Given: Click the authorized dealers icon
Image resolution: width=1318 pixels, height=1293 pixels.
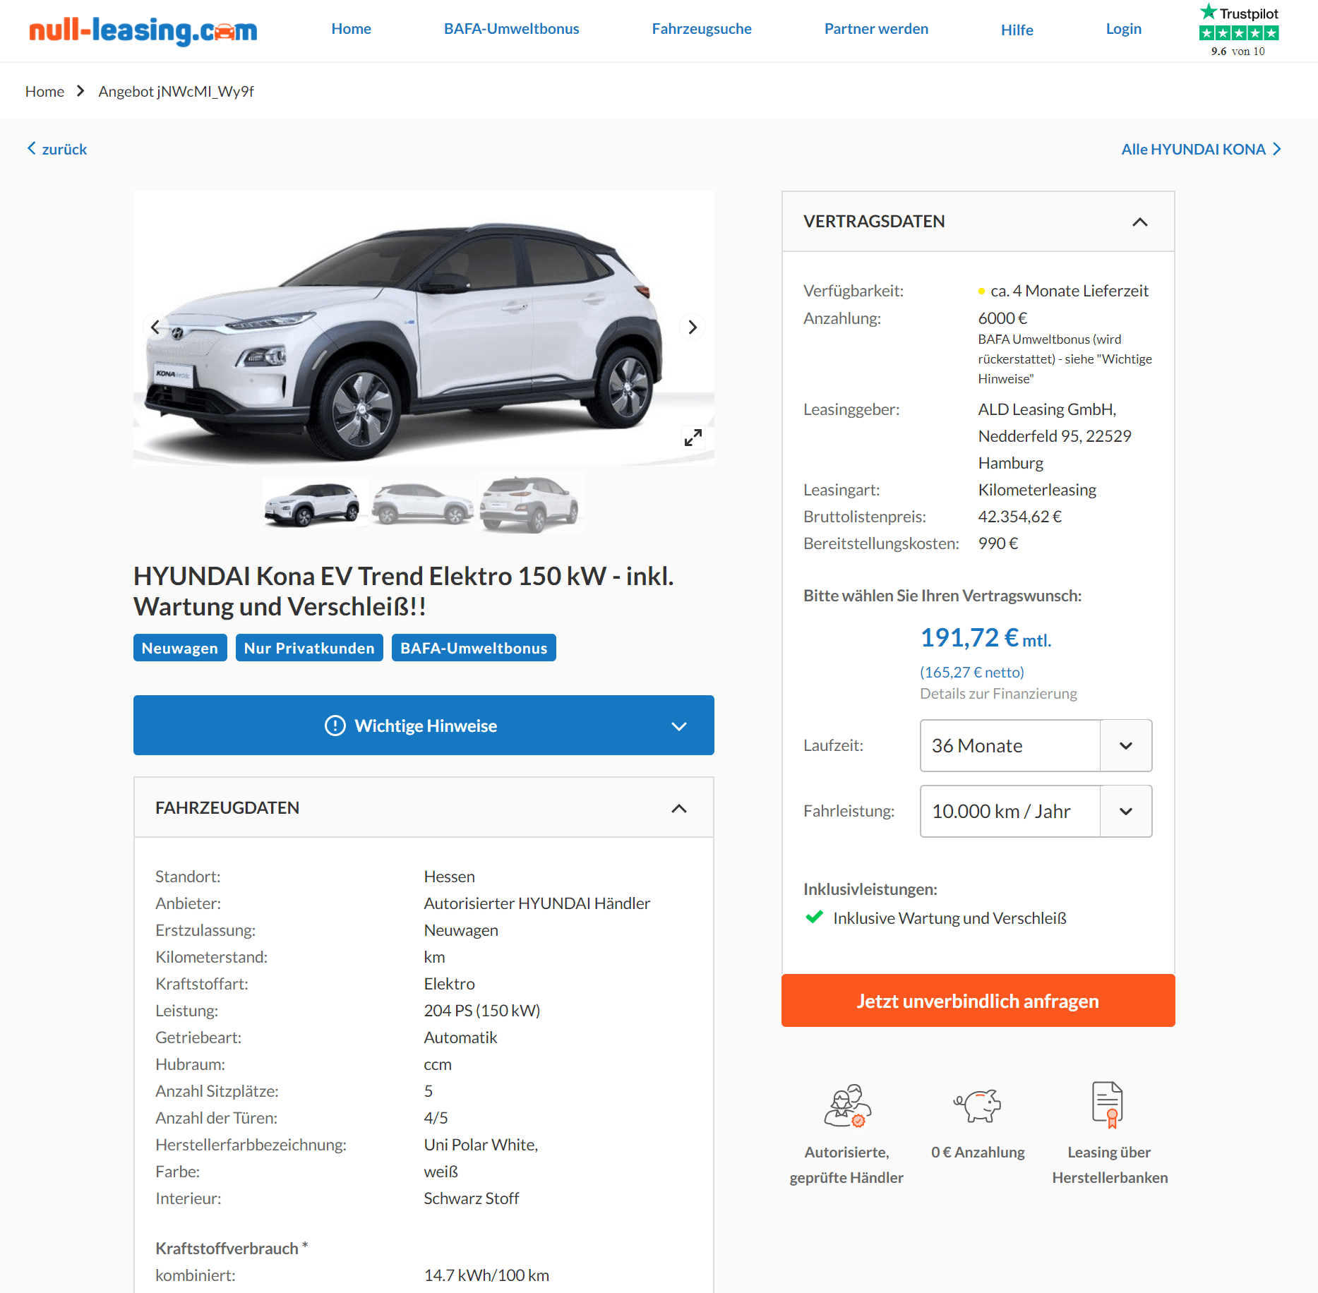Looking at the screenshot, I should pyautogui.click(x=847, y=1105).
